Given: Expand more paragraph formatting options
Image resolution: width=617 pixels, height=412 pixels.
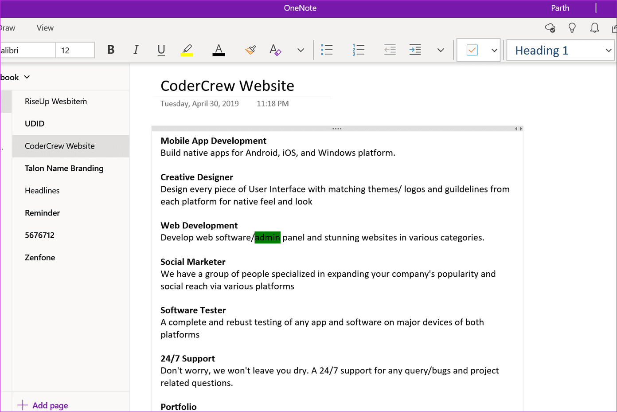Looking at the screenshot, I should pos(441,50).
